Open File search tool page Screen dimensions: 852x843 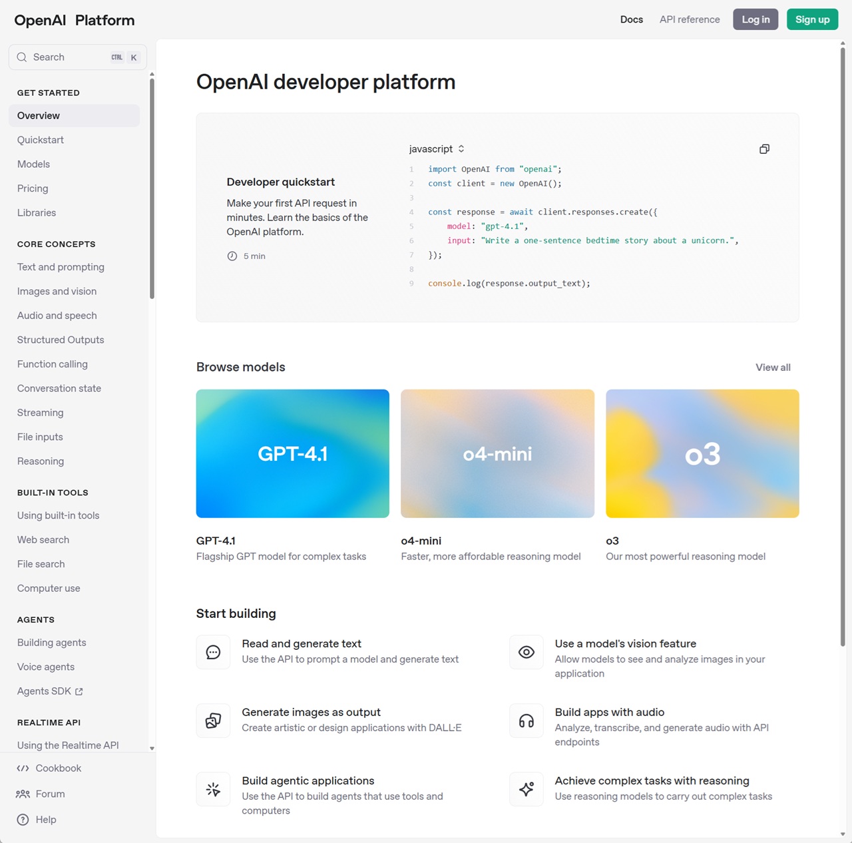[41, 564]
